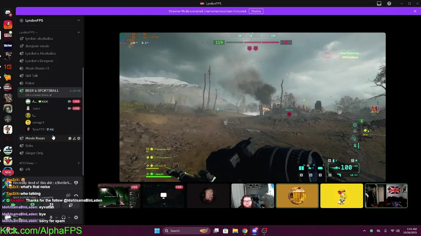
Task: Open Discord taskbar icon
Action: point(254,231)
